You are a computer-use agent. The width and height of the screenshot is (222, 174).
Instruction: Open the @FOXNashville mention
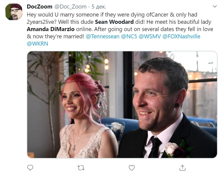[x=181, y=37]
